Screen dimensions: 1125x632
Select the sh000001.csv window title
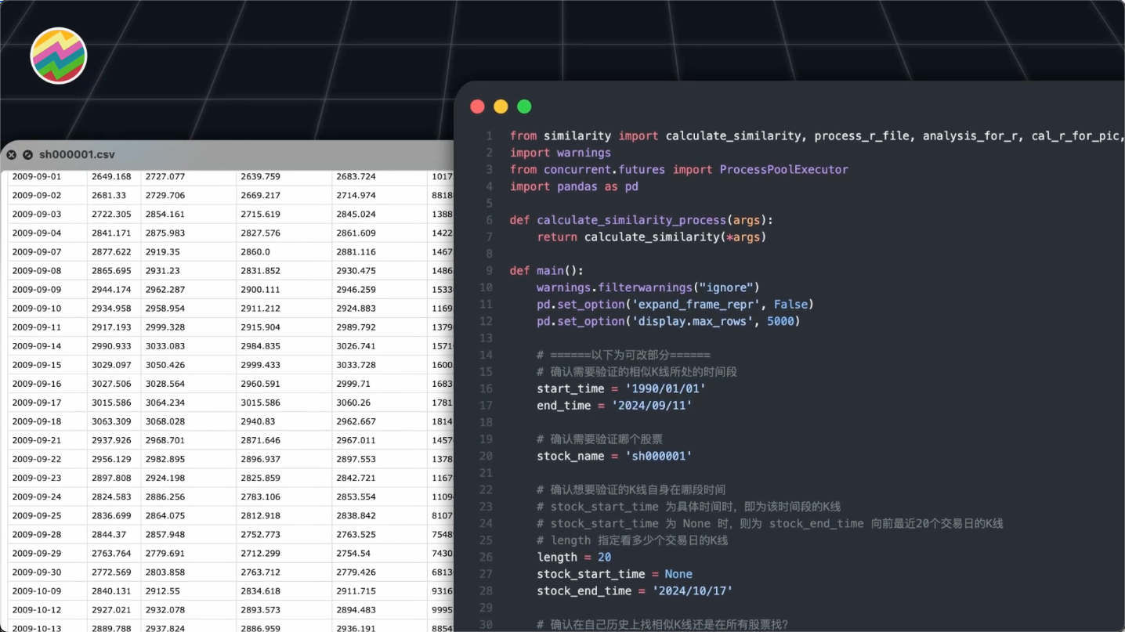(x=77, y=155)
